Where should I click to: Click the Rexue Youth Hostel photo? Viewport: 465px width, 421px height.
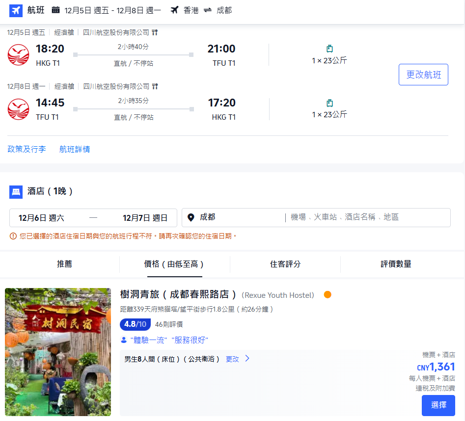[57, 352]
